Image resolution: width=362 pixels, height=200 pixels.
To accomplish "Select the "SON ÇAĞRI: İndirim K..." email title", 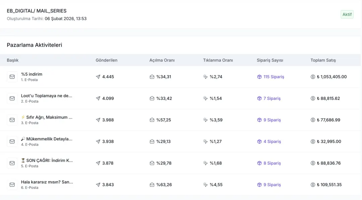I will click(47, 160).
